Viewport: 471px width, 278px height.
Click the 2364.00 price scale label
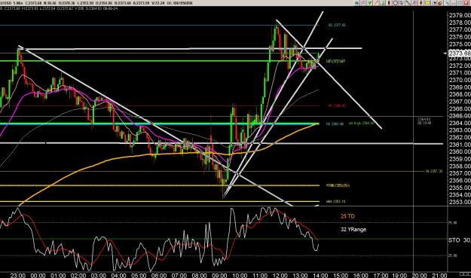(x=460, y=123)
